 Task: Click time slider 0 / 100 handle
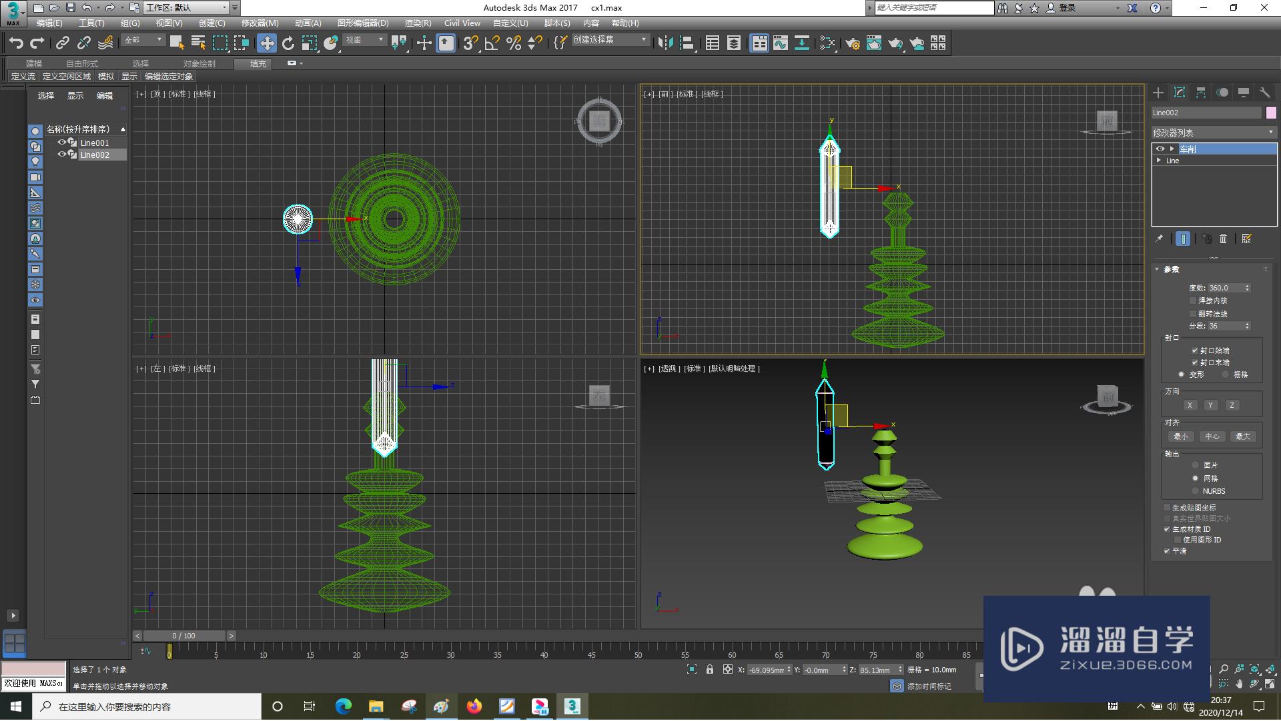pos(184,636)
